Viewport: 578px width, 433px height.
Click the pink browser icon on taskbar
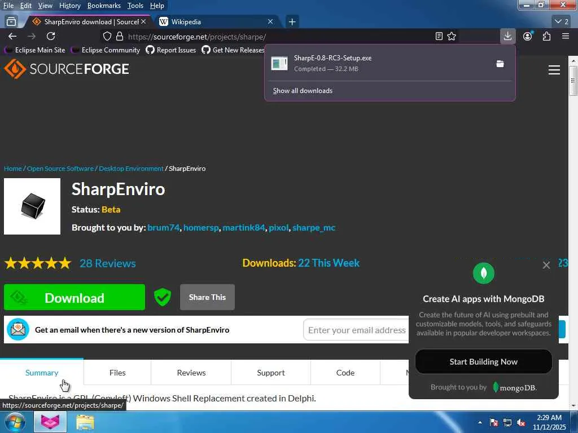tap(50, 422)
